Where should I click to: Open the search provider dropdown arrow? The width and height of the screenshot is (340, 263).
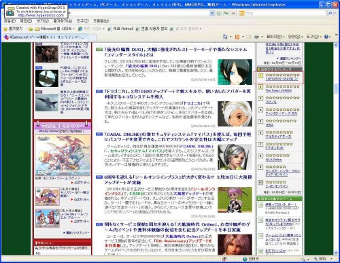(x=335, y=14)
